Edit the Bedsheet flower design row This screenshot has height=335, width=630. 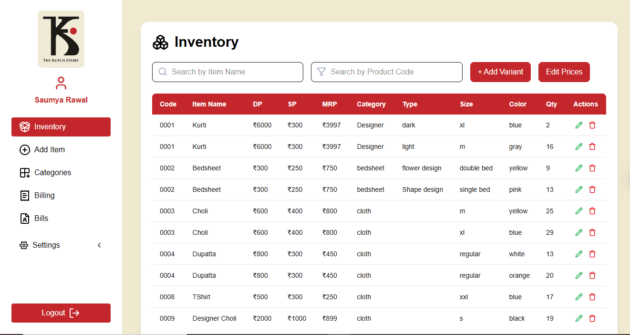579,168
